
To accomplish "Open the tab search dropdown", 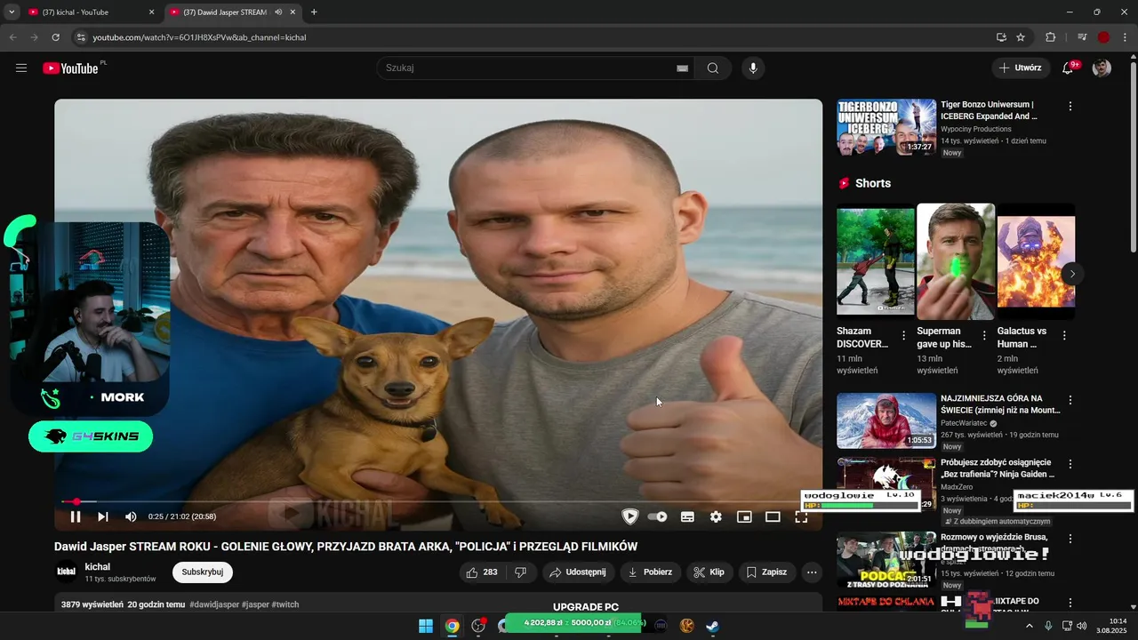I will coord(11,12).
